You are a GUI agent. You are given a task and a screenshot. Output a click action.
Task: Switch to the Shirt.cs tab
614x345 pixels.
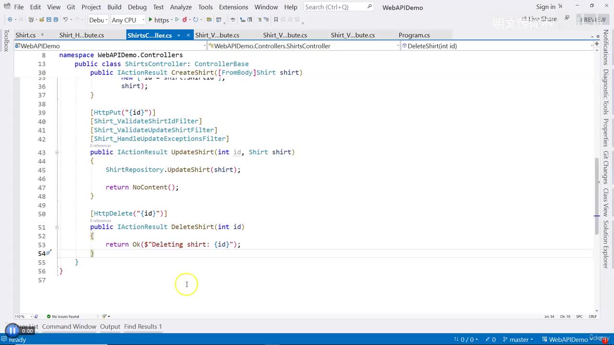click(x=25, y=35)
